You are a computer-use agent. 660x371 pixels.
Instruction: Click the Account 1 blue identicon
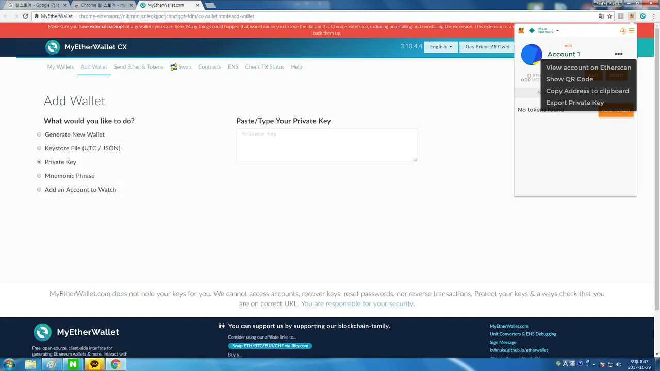coord(532,55)
